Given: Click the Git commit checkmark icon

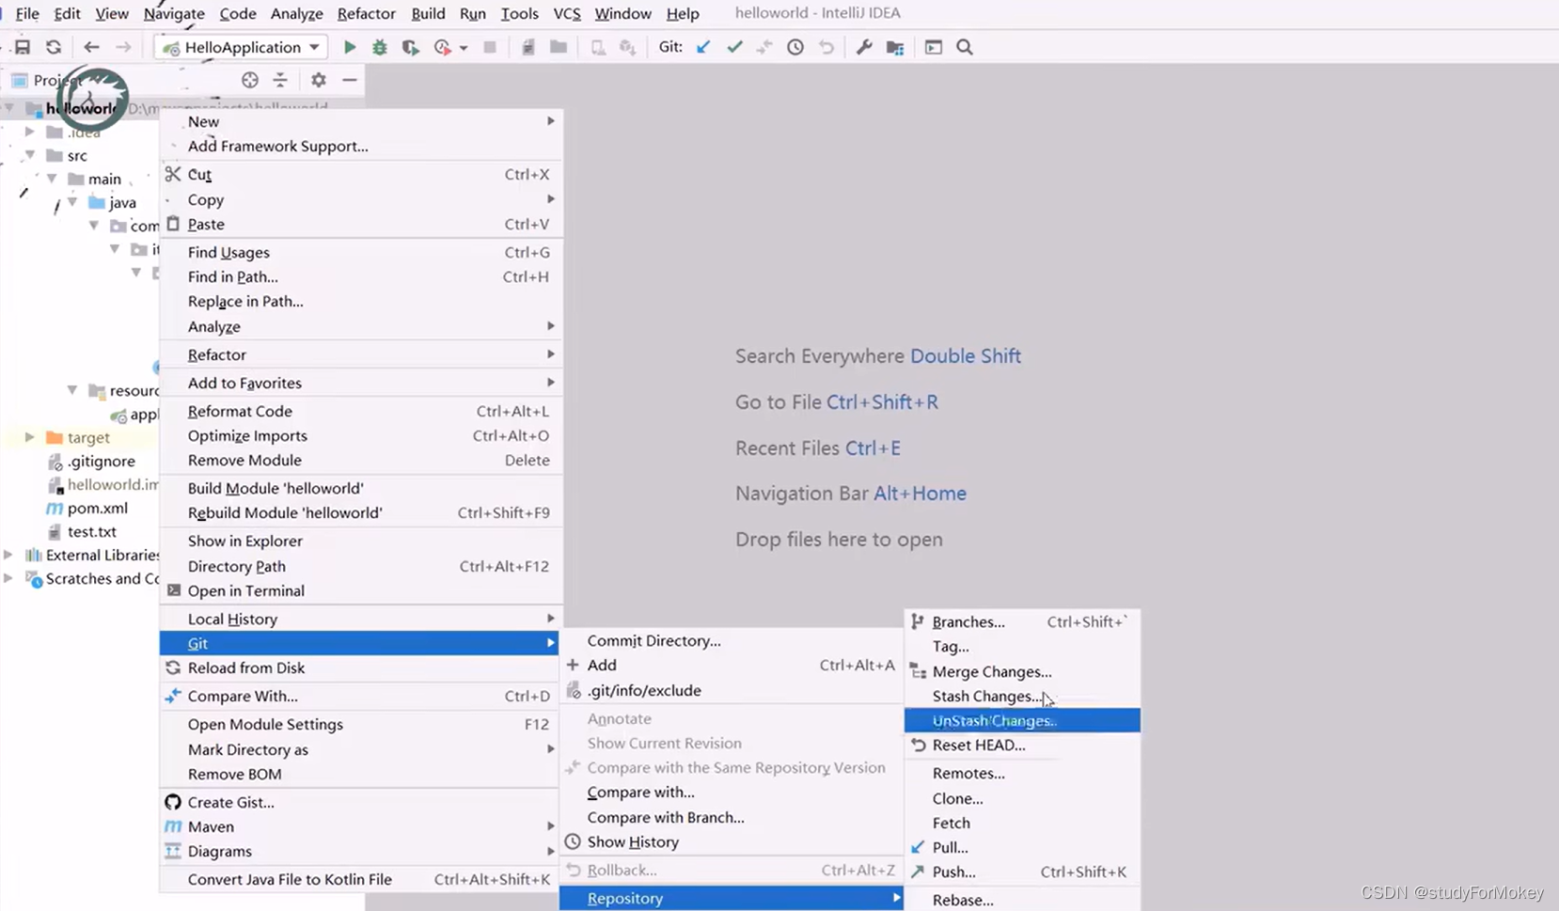Looking at the screenshot, I should tap(734, 47).
